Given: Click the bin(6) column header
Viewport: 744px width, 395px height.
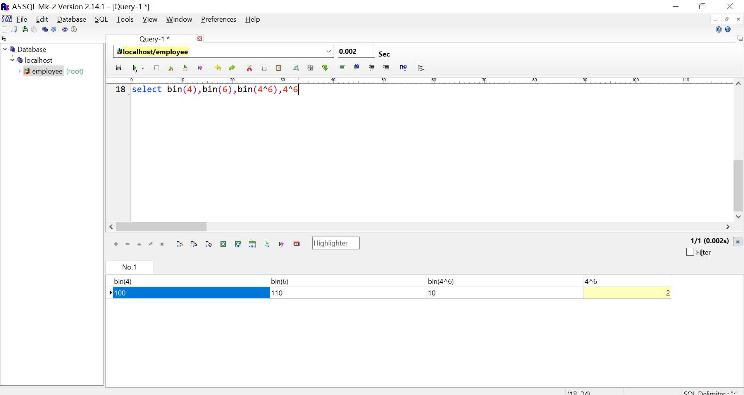Looking at the screenshot, I should click(x=348, y=282).
